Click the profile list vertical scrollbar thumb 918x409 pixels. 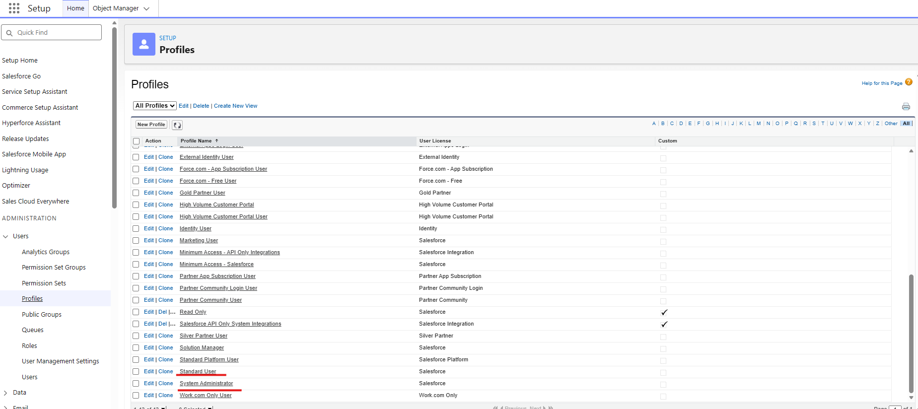[x=911, y=334]
